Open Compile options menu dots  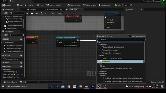(12, 5)
